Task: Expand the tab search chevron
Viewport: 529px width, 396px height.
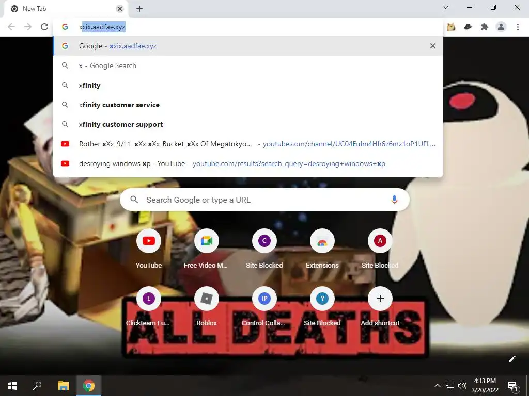Action: pos(446,7)
